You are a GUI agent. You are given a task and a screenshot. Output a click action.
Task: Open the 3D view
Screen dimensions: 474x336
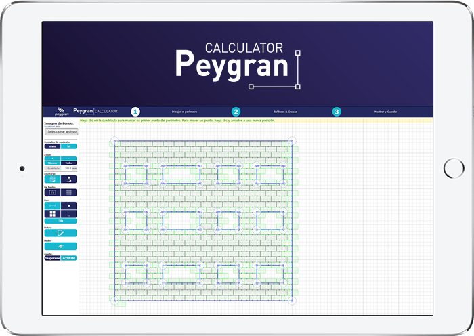click(x=60, y=221)
